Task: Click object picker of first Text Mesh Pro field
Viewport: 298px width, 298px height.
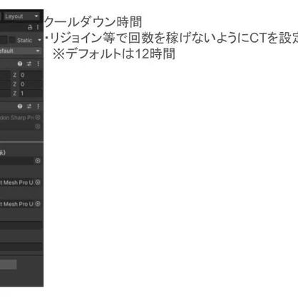Action: 38,183
